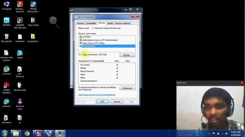Open the education folder icon
Screen dimensions: 245x137
[7, 119]
